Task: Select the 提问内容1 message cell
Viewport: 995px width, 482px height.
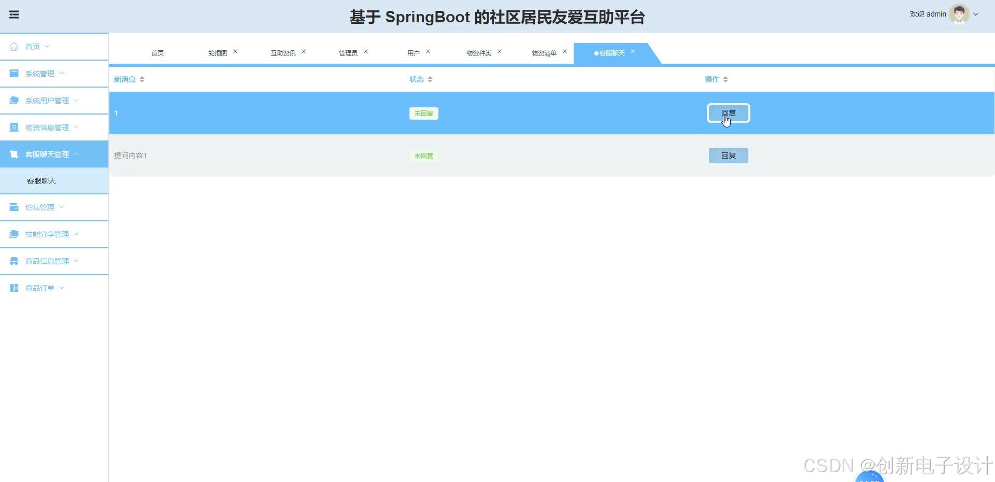Action: (x=131, y=155)
